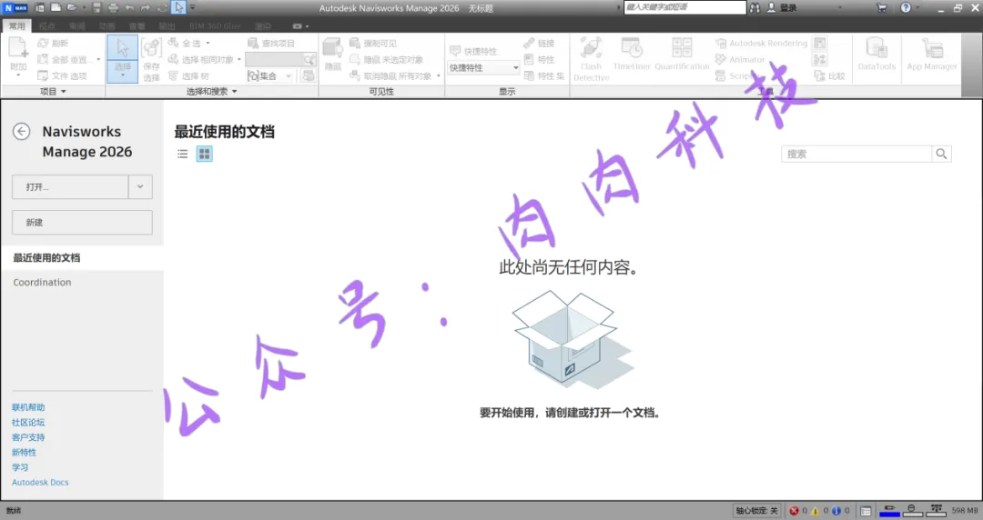Click the 新建 button
Viewport: 983px width, 520px height.
82,223
